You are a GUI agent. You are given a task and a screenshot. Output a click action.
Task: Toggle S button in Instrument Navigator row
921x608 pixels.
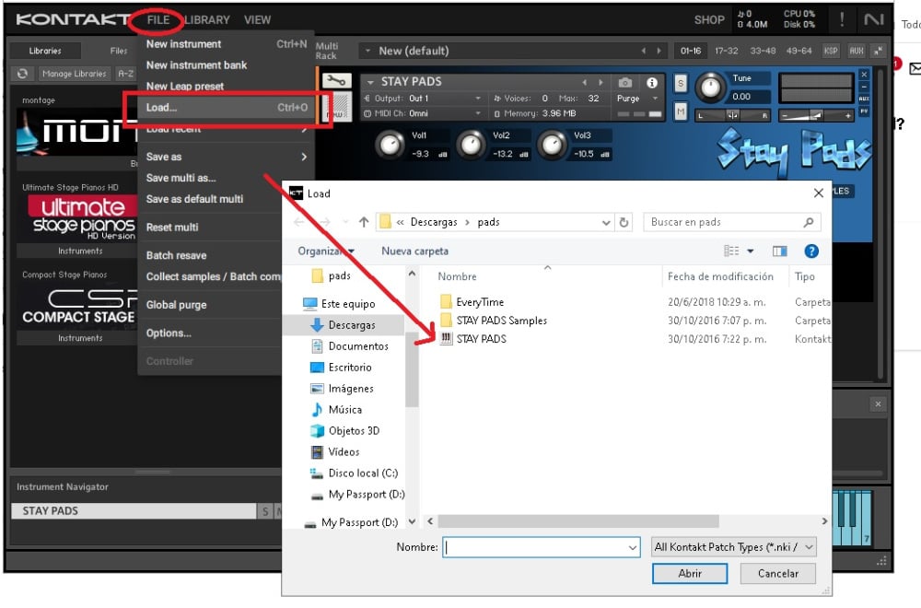tap(265, 511)
